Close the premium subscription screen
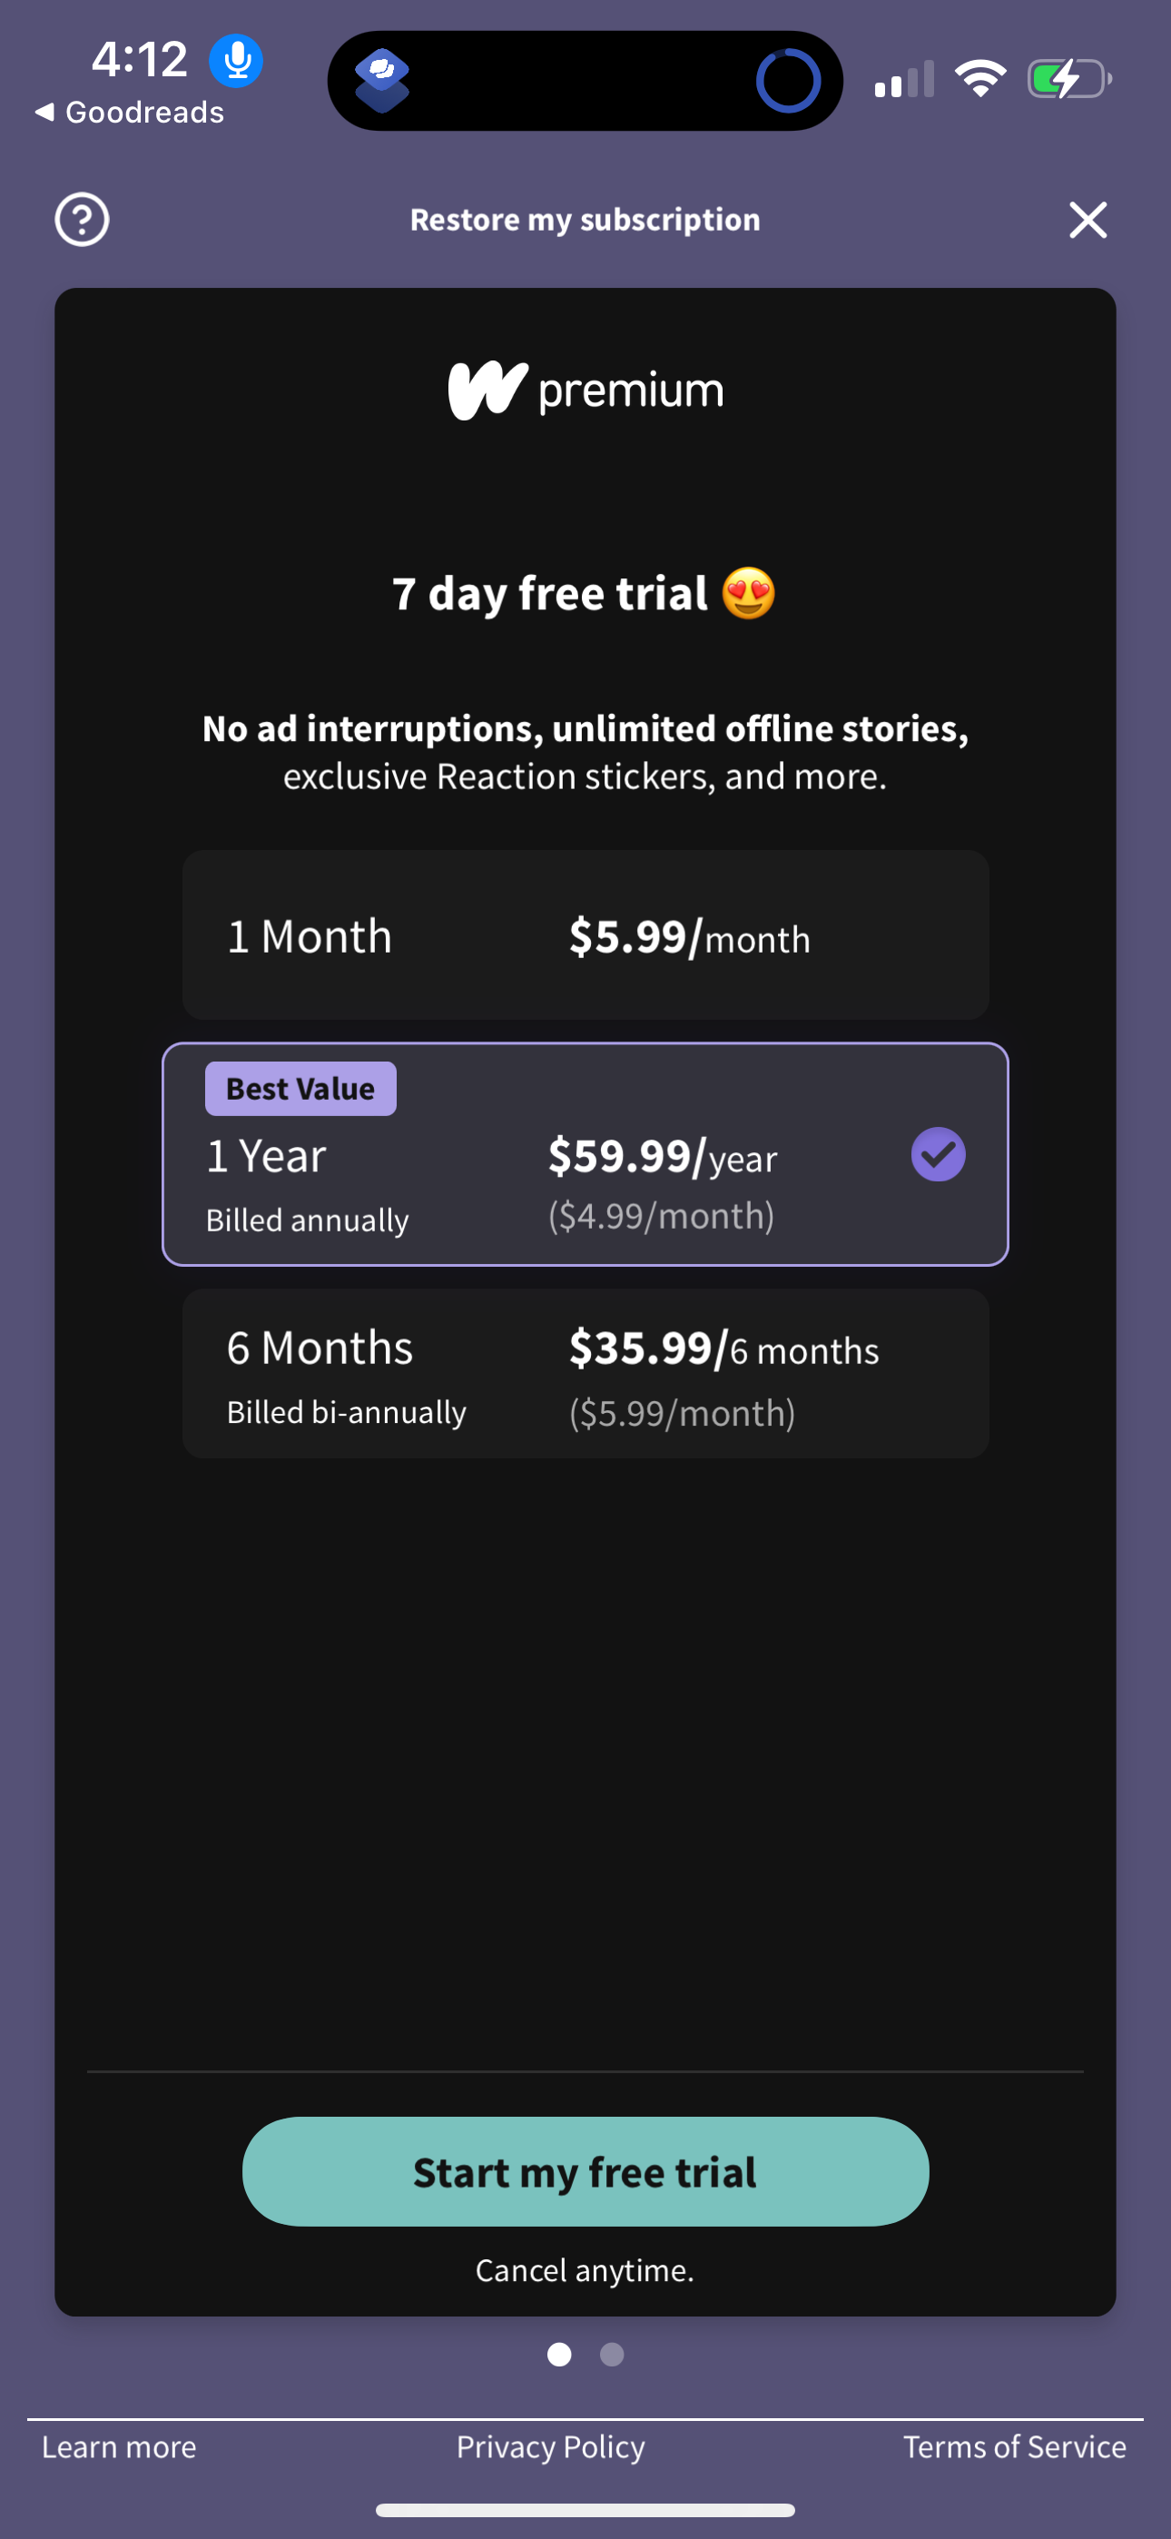Screen dimensions: 1171x2539 tap(1087, 220)
